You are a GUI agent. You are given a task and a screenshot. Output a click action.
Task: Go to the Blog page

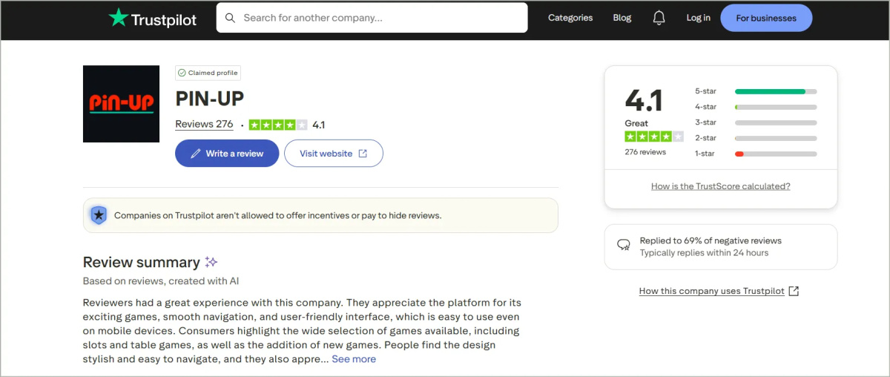(x=622, y=18)
